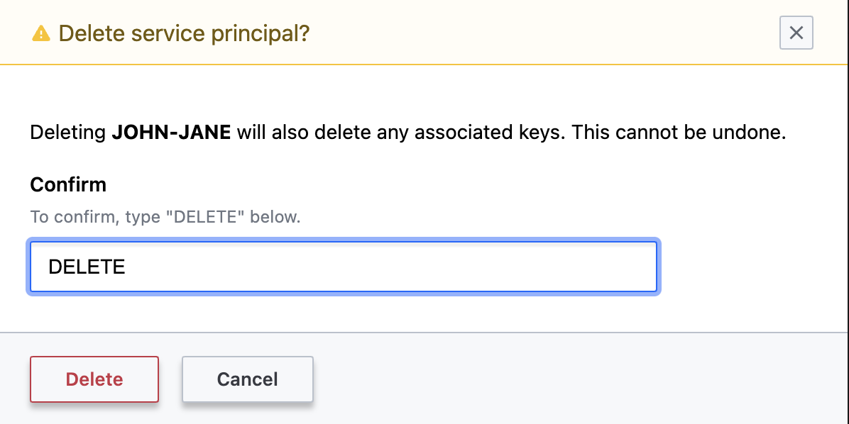Click the bold Confirm field label

(68, 185)
